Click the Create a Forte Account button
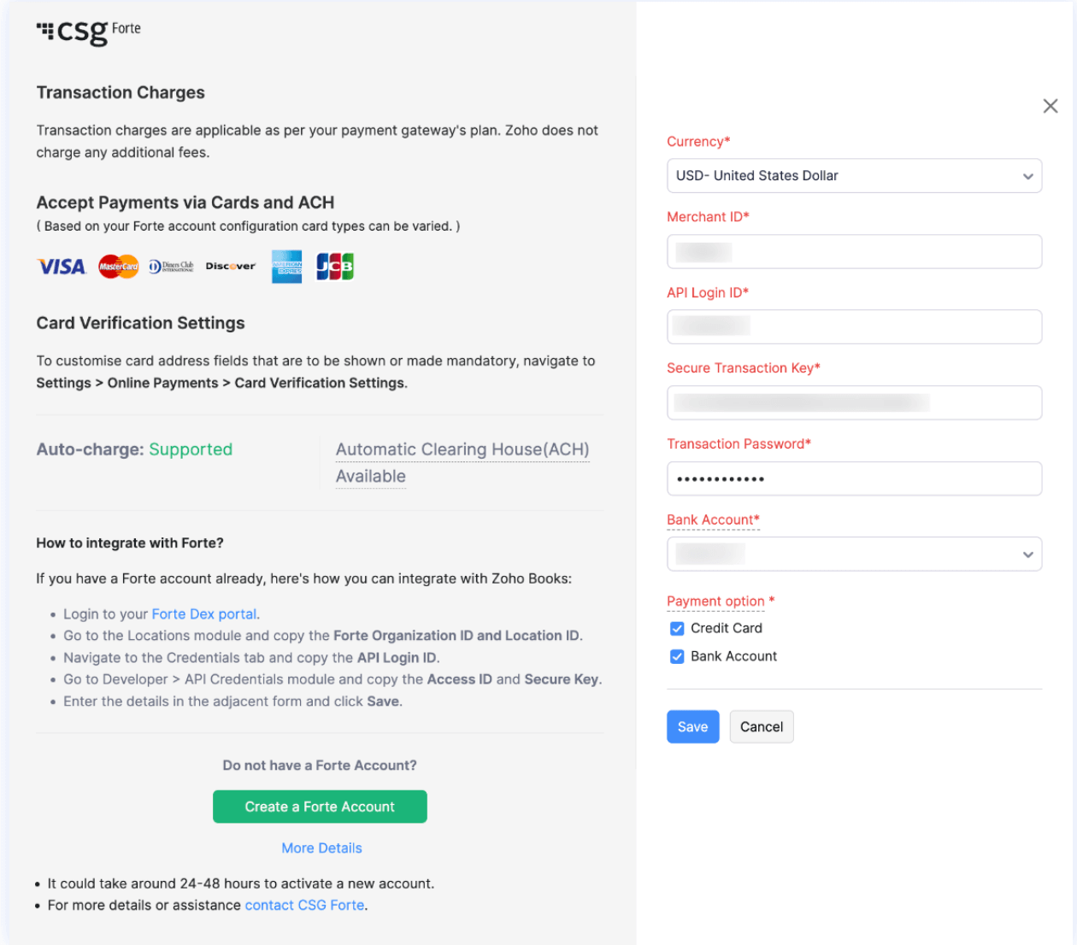The height and width of the screenshot is (945, 1077). [320, 807]
